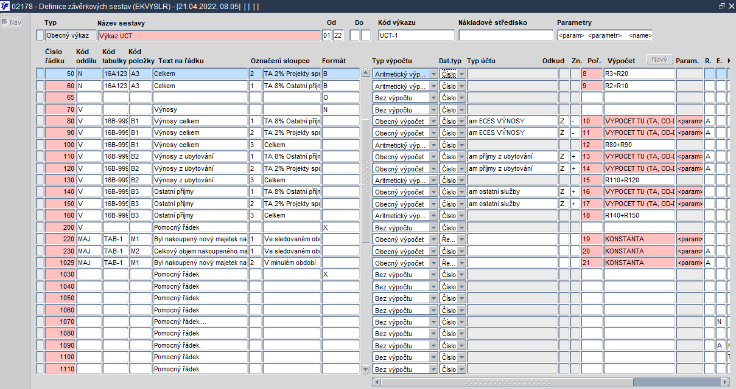Open Dat.typ dropdown for row 220
The height and width of the screenshot is (389, 736).
[461, 239]
